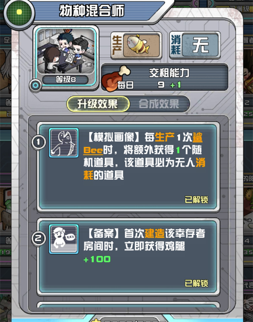253x322 pixels.
Task: Tap the partially visible third skill card
Action: (x=128, y=305)
